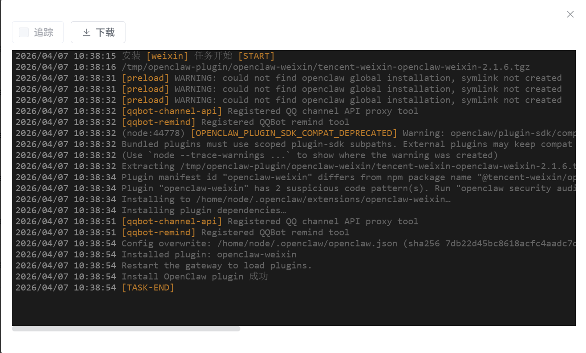The width and height of the screenshot is (586, 353).
Task: Close the log dialog with X
Action: click(570, 14)
